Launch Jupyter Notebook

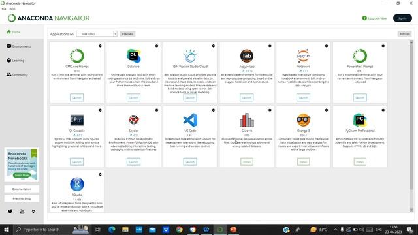pyautogui.click(x=303, y=97)
